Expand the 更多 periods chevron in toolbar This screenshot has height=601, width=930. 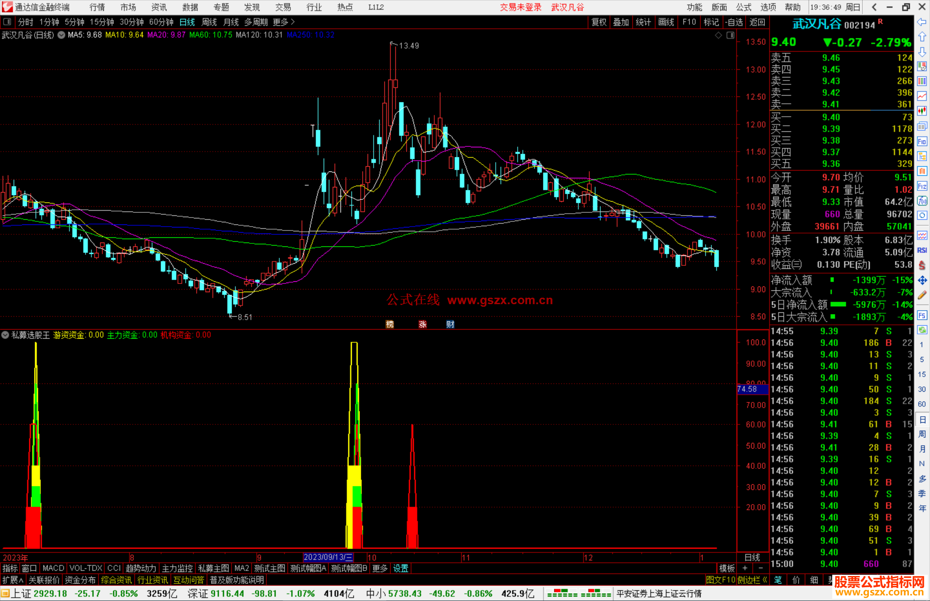tap(293, 22)
